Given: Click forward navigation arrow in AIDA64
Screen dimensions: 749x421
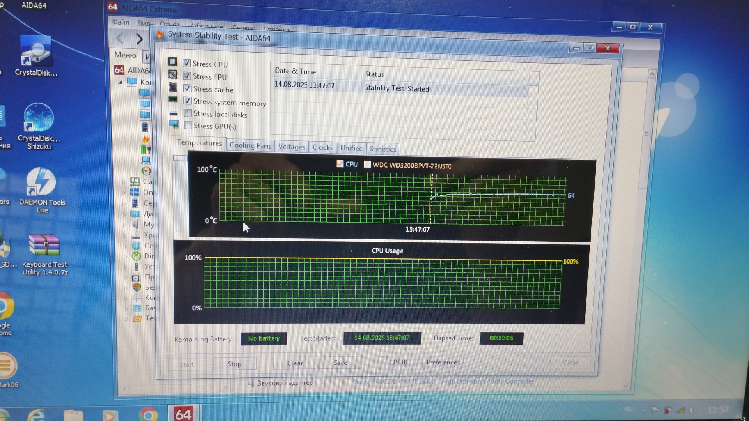Looking at the screenshot, I should (139, 39).
